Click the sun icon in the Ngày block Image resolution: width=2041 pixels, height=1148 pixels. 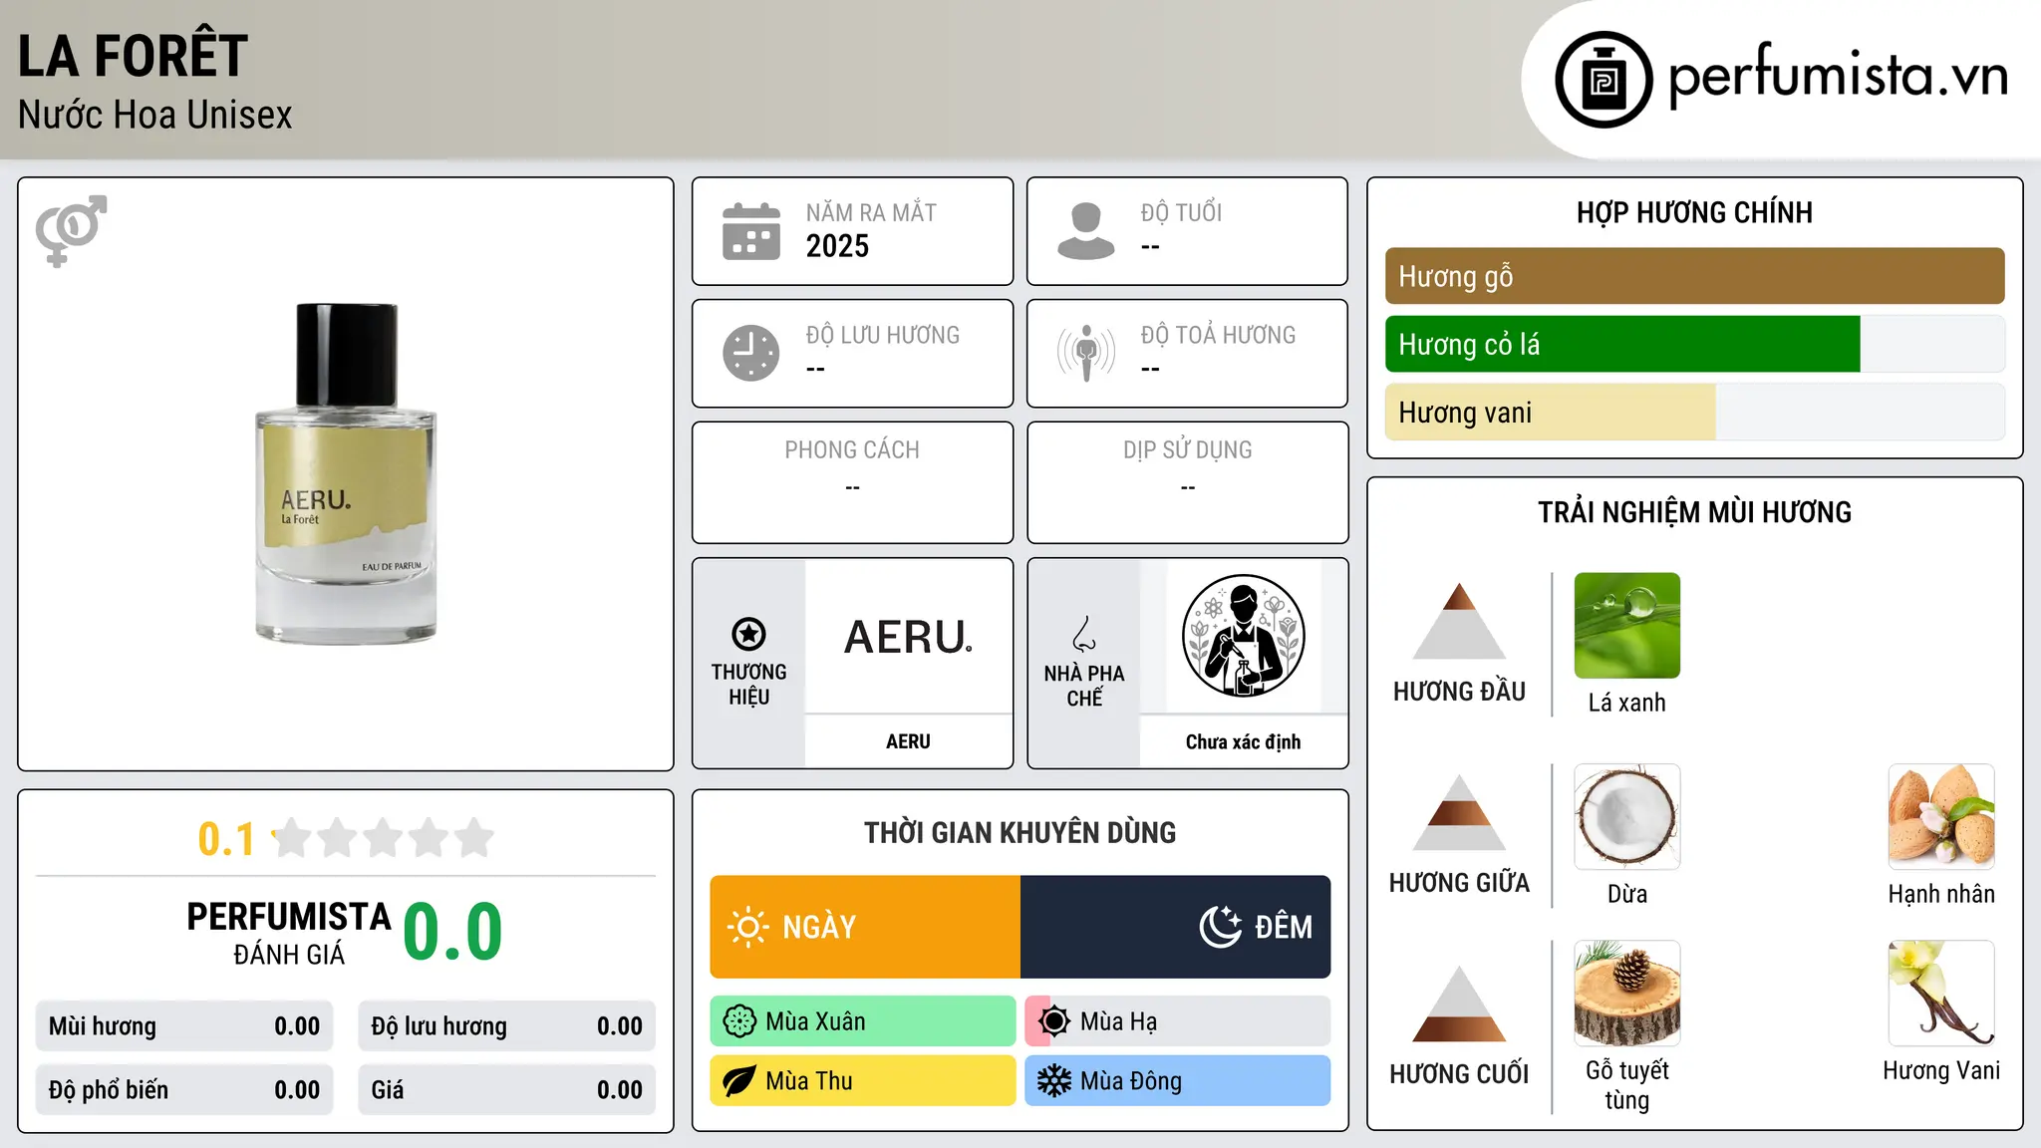click(x=747, y=927)
